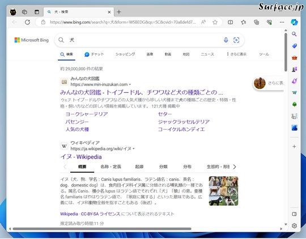Open the Collections icon
Image resolution: width=306 pixels, height=239 pixels.
[x=257, y=22]
